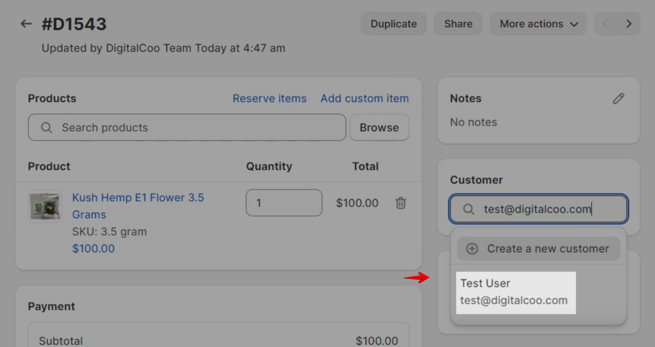Browse available products
Viewport: 655px width, 347px height.
point(379,127)
